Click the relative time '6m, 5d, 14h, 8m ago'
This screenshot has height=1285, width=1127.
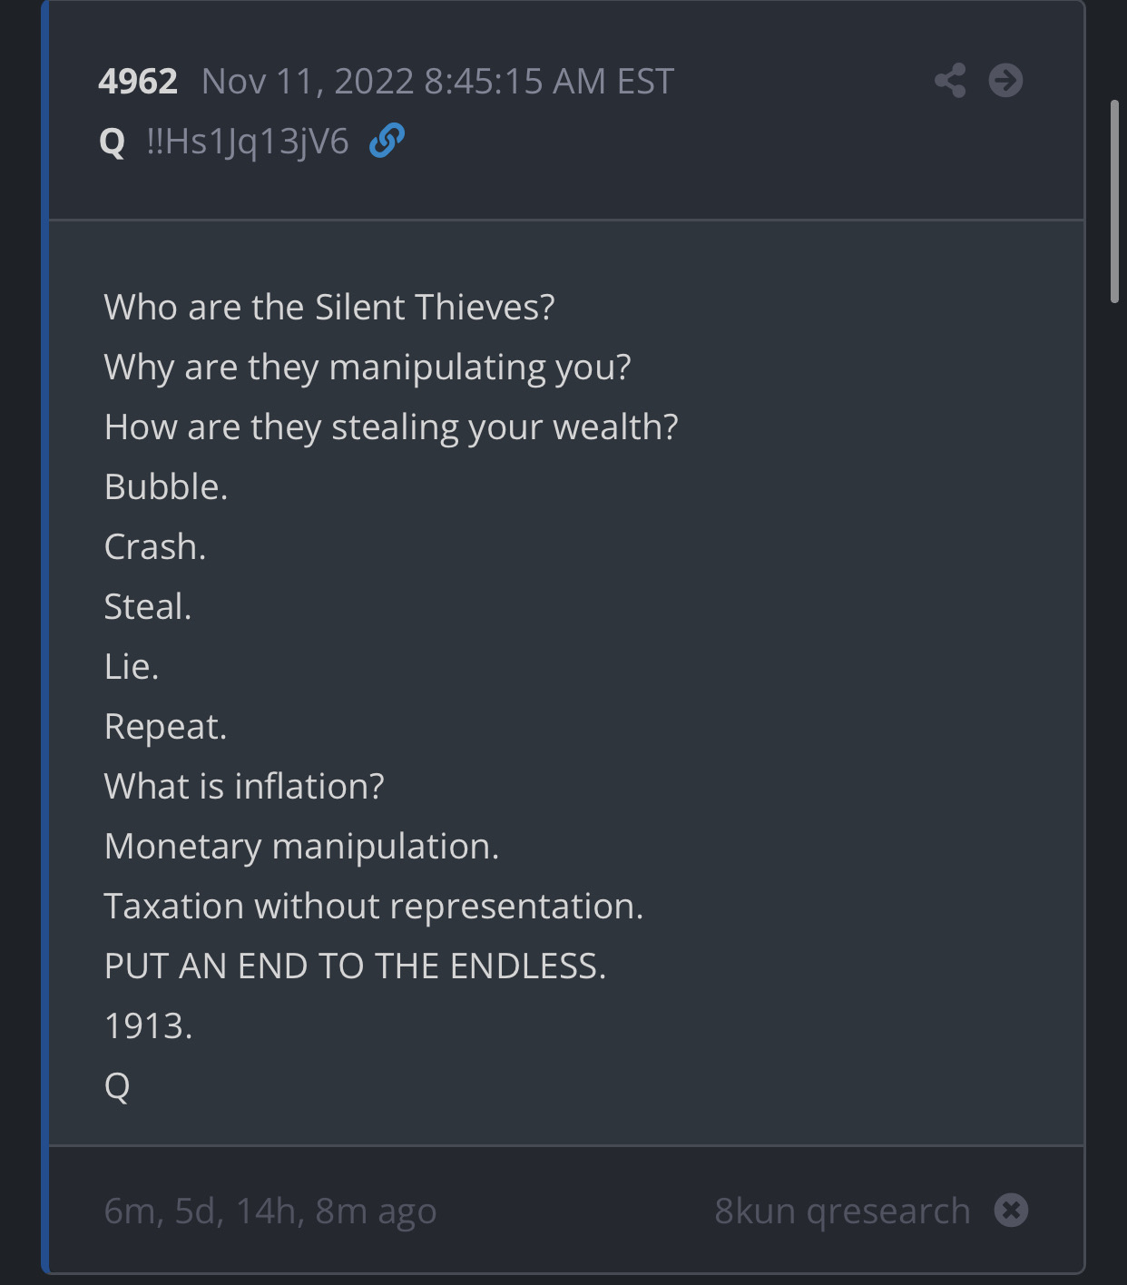coord(270,1211)
